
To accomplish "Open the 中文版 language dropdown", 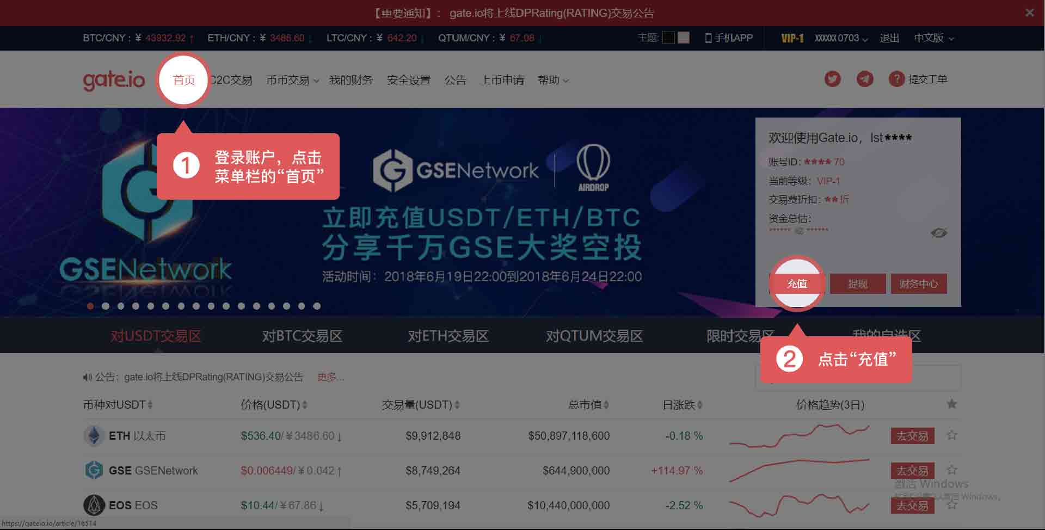I will [x=934, y=38].
